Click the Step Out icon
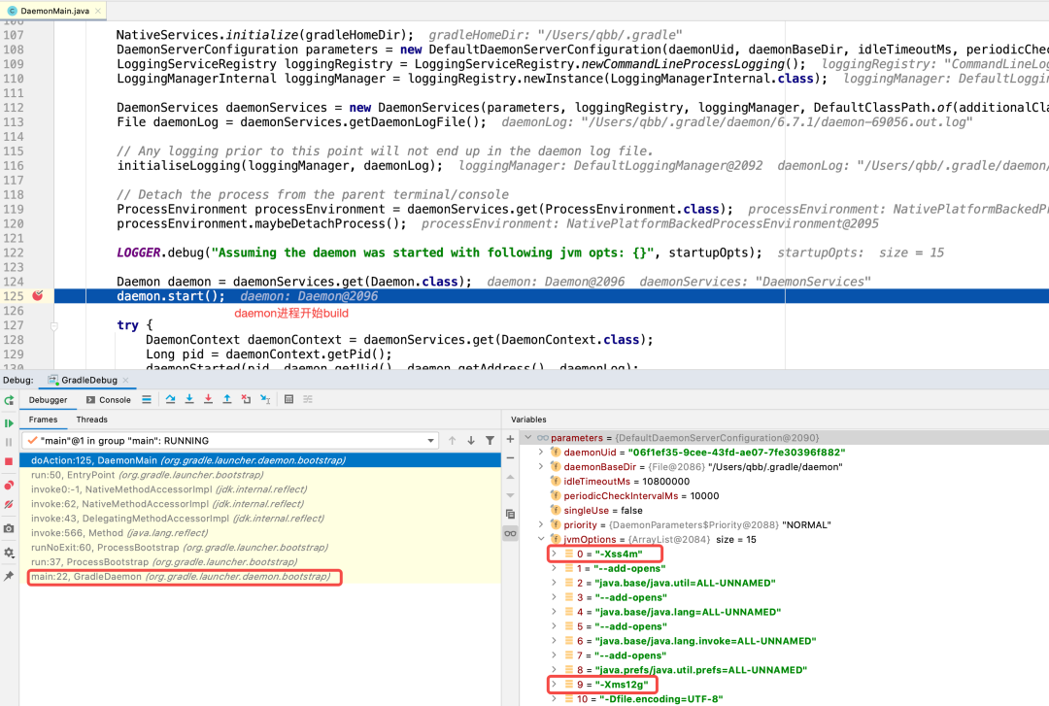The image size is (1049, 706). (226, 399)
